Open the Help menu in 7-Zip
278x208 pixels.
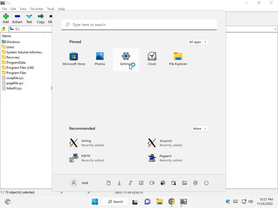point(61,9)
